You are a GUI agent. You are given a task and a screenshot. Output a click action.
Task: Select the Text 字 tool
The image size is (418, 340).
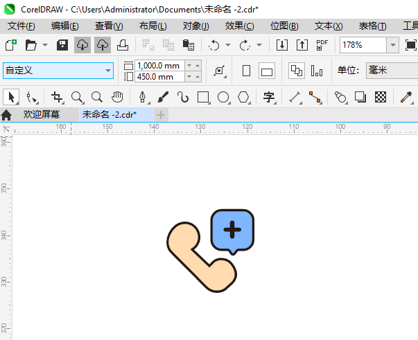[x=269, y=97]
